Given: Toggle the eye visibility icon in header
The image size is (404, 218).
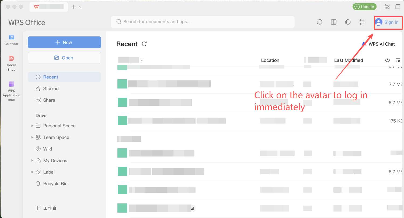Looking at the screenshot, I should [x=388, y=60].
